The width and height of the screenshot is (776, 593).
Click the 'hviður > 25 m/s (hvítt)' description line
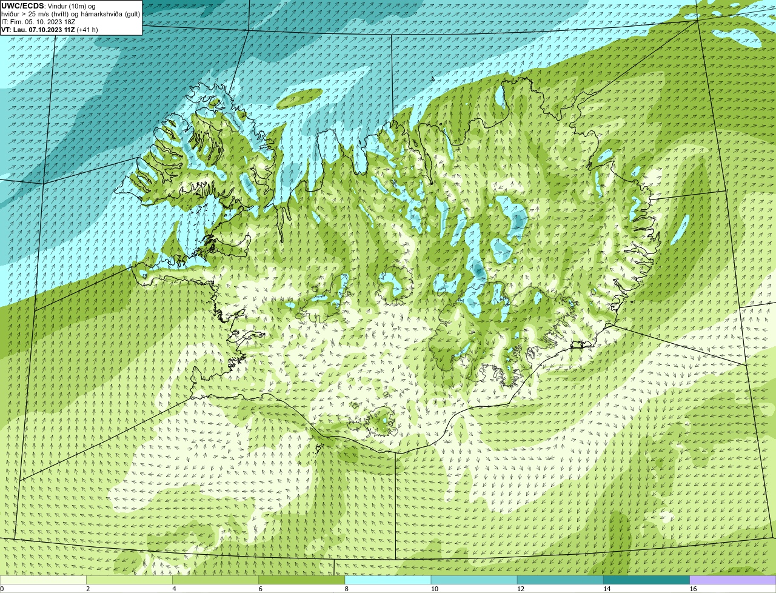(x=70, y=14)
